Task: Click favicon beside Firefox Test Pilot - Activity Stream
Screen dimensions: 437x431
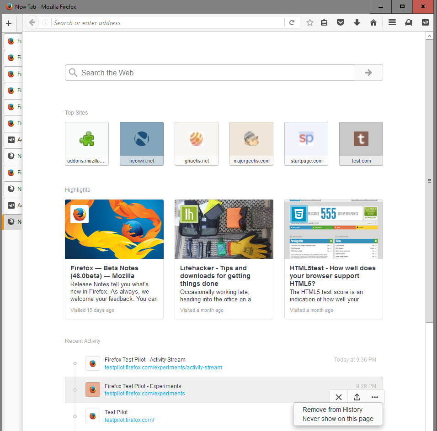Action: (93, 363)
